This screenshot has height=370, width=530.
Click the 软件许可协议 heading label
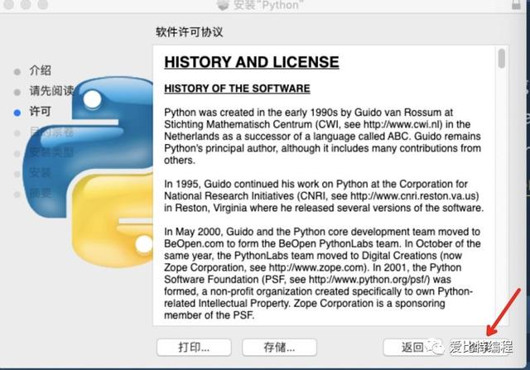point(190,32)
